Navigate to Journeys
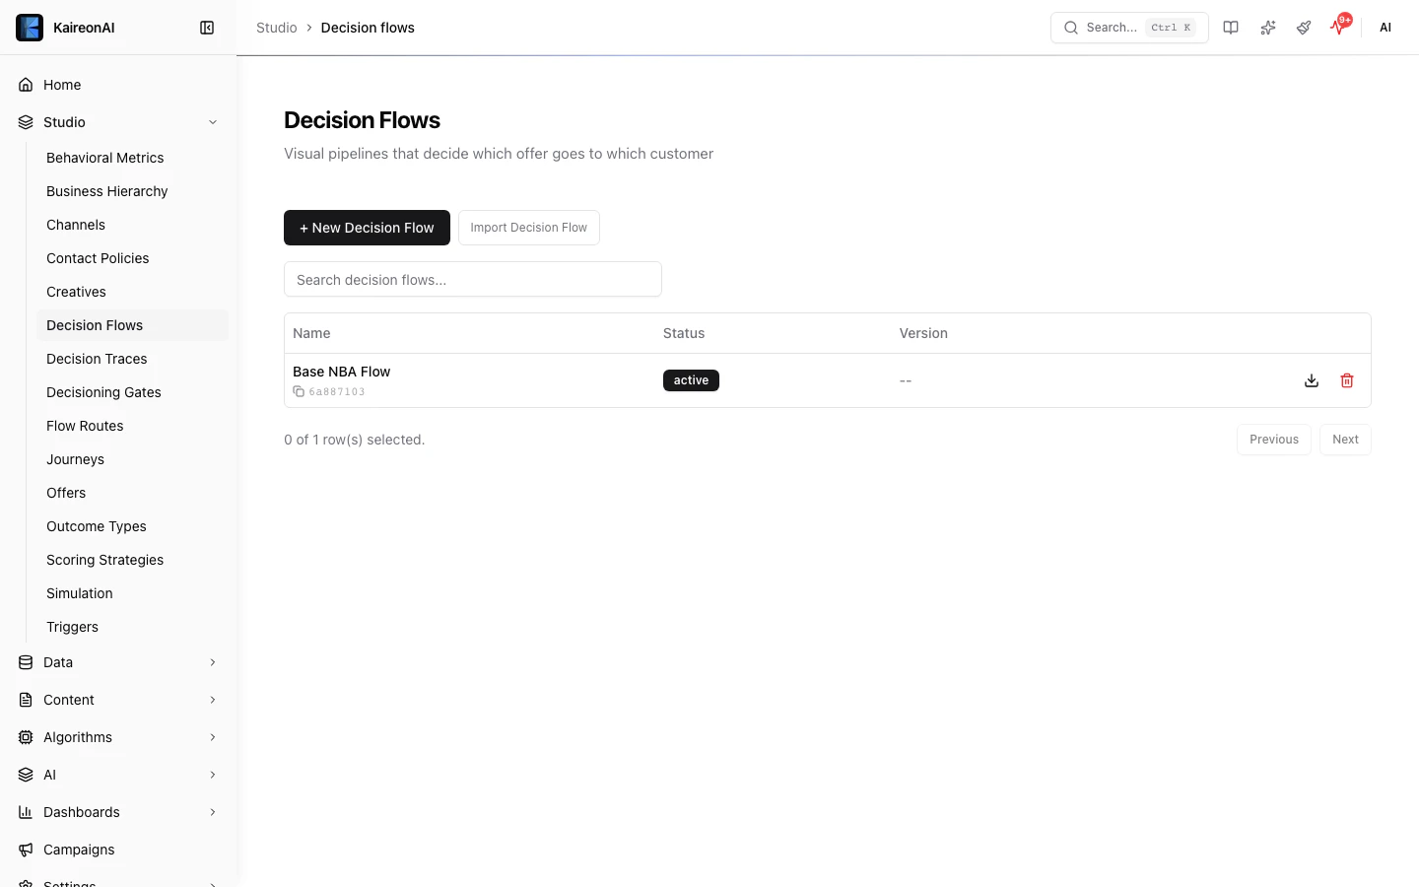The width and height of the screenshot is (1419, 887). (132, 459)
